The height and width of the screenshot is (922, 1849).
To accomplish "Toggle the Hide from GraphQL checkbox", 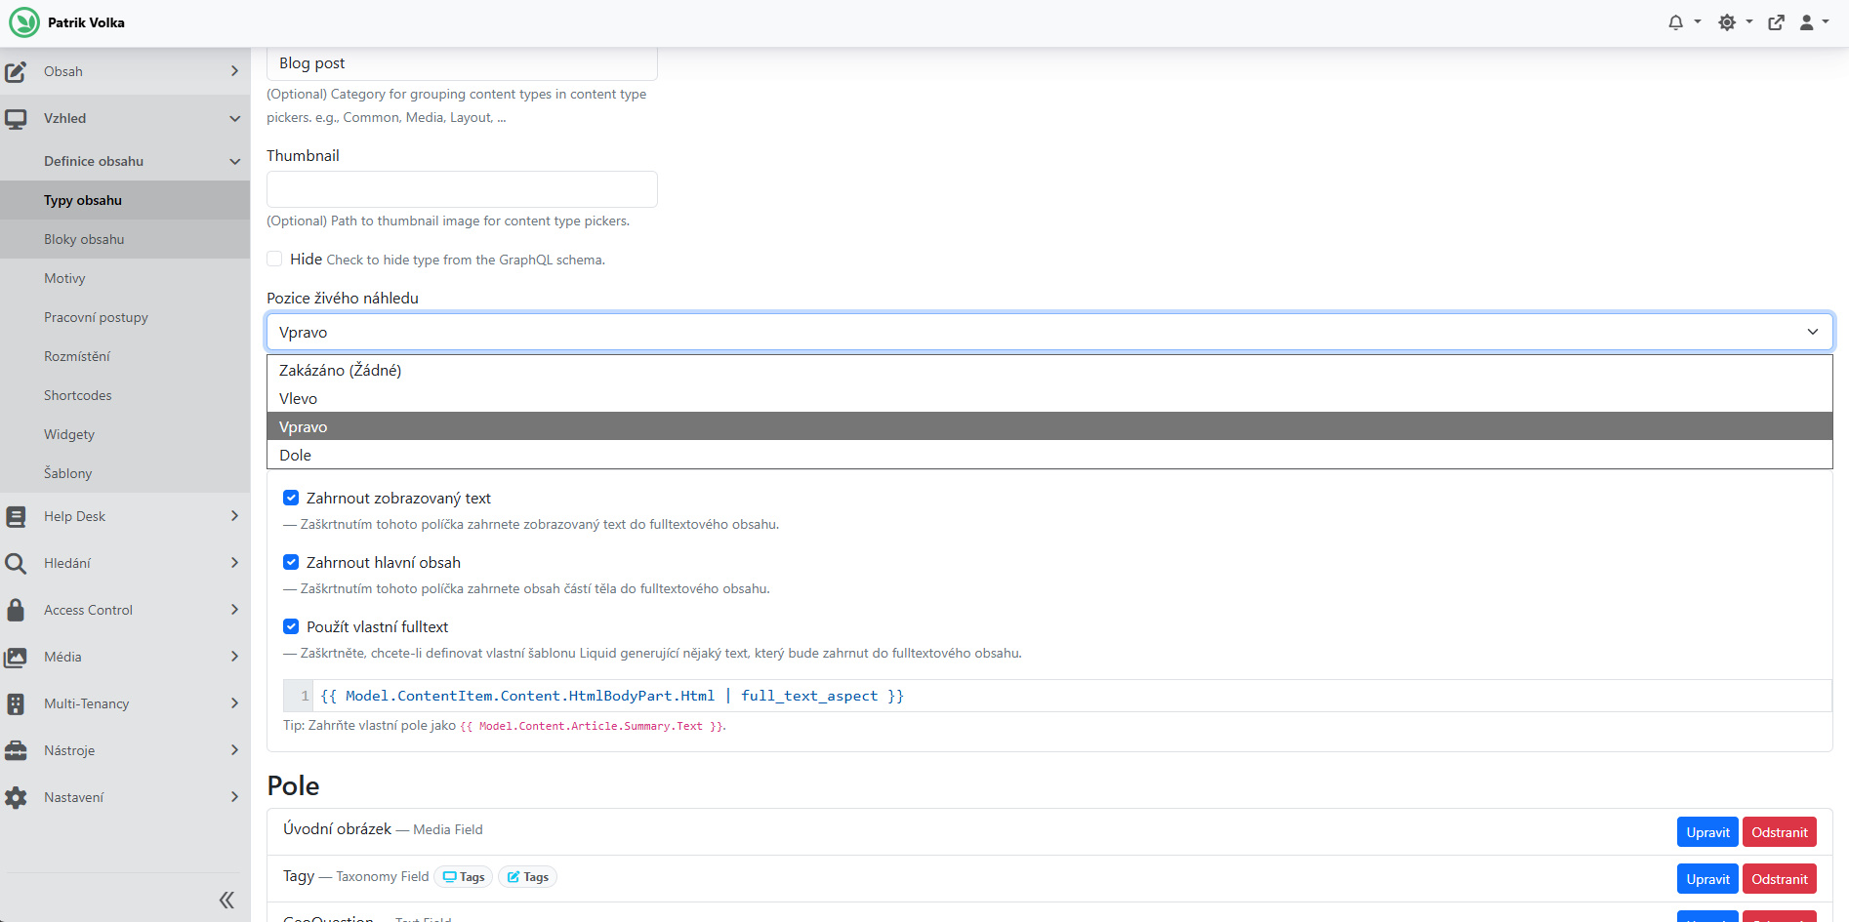I will (x=274, y=259).
